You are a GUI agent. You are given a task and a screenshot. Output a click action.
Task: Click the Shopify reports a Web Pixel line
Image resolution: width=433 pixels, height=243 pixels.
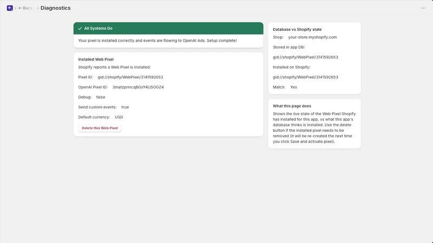point(114,67)
